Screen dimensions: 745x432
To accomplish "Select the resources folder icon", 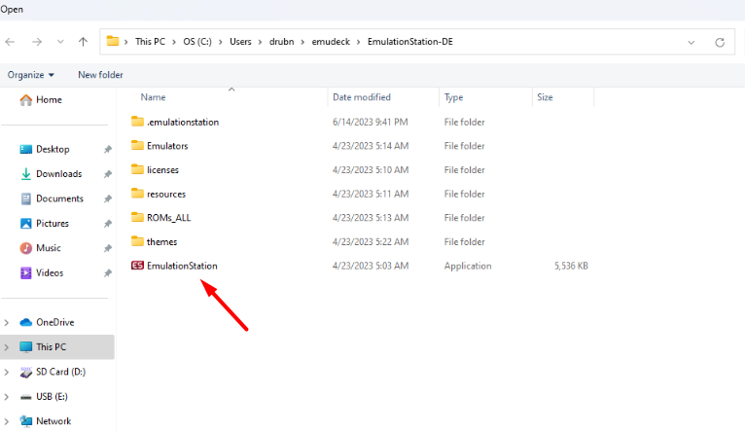I will 137,193.
